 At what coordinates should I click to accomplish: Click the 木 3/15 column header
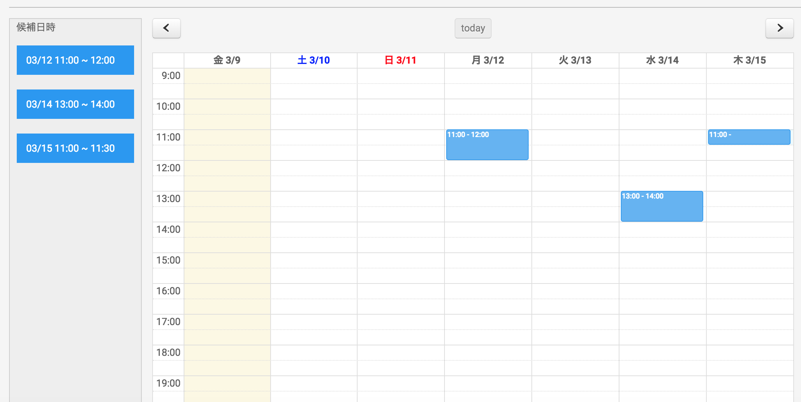(750, 60)
